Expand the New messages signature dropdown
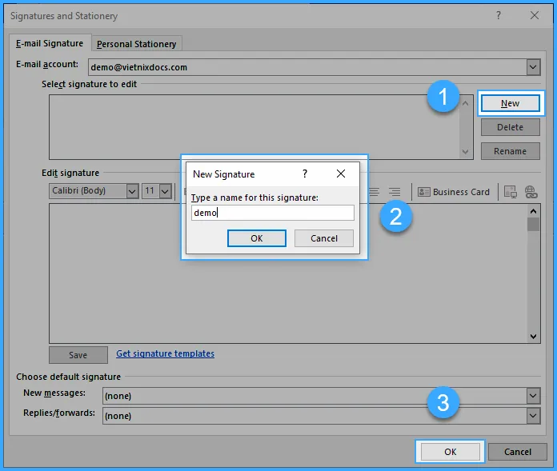This screenshot has height=471, width=557. [534, 395]
